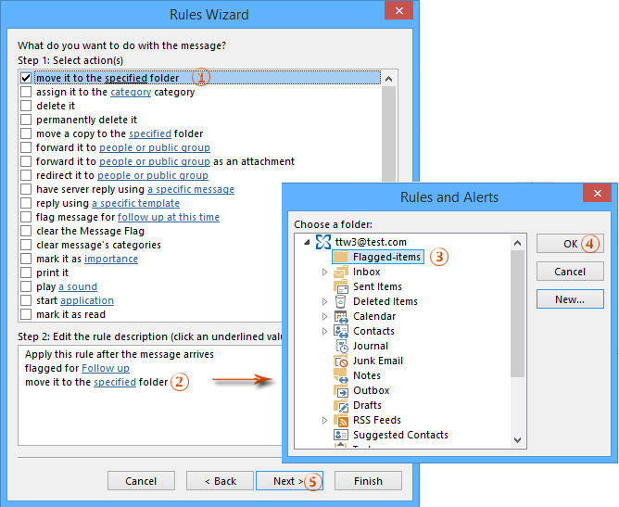Click the Contacts folder icon
The width and height of the screenshot is (619, 507).
341,331
